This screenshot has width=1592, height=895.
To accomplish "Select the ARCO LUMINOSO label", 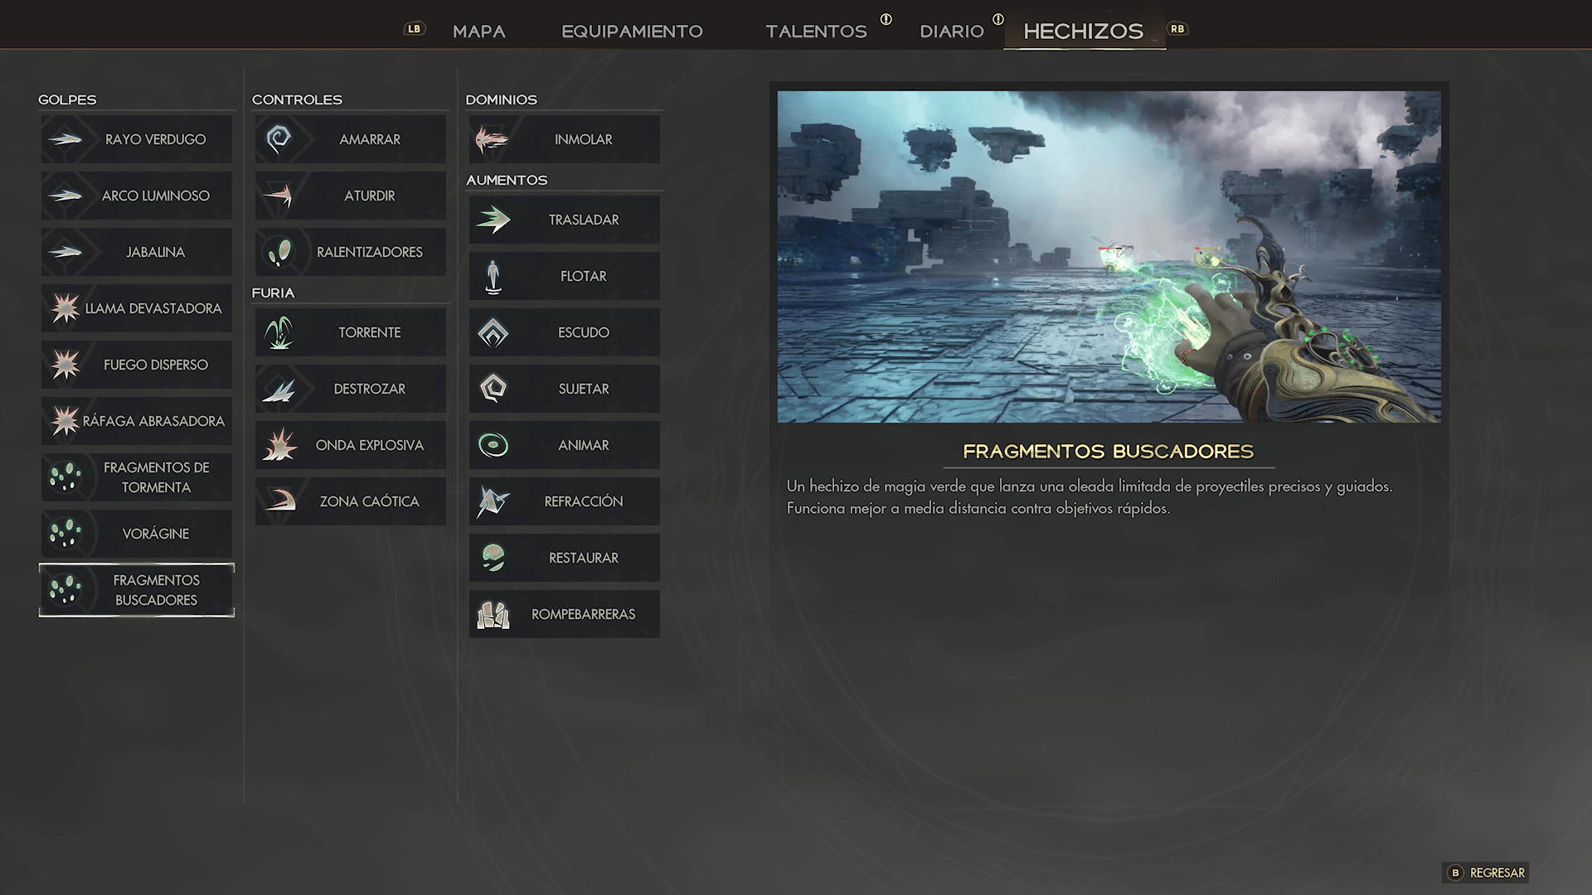I will pyautogui.click(x=155, y=196).
